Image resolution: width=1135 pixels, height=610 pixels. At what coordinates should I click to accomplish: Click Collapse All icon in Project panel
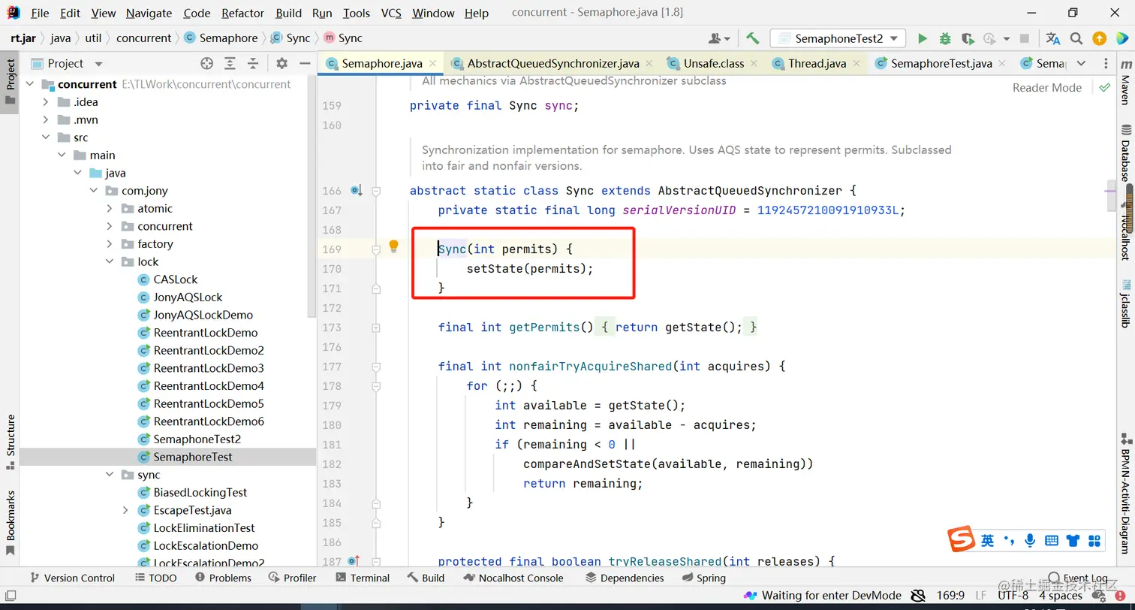[253, 64]
